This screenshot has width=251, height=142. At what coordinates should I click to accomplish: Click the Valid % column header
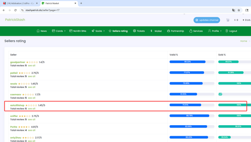point(174,55)
